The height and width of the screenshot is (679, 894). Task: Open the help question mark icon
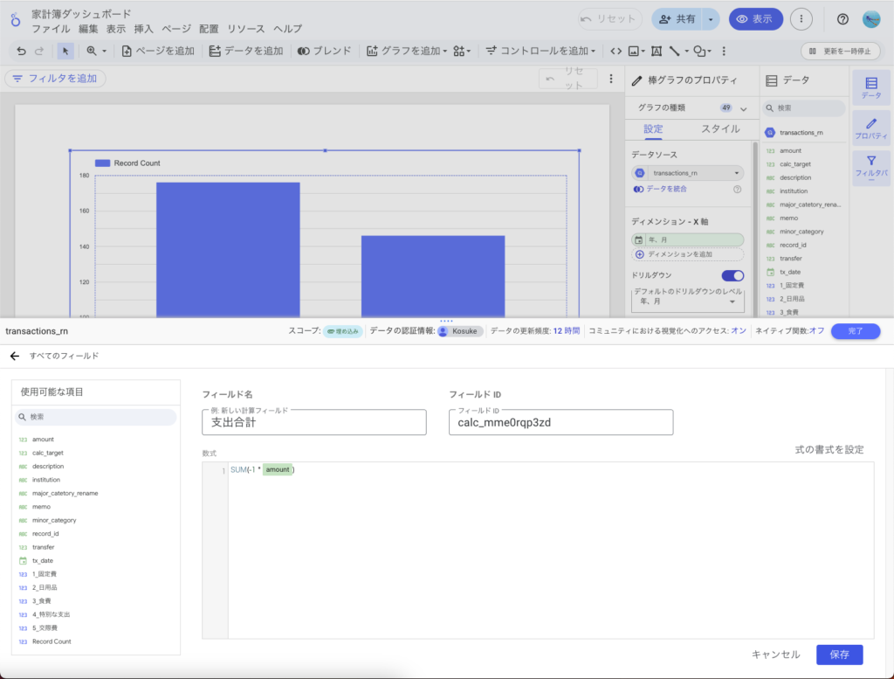842,19
